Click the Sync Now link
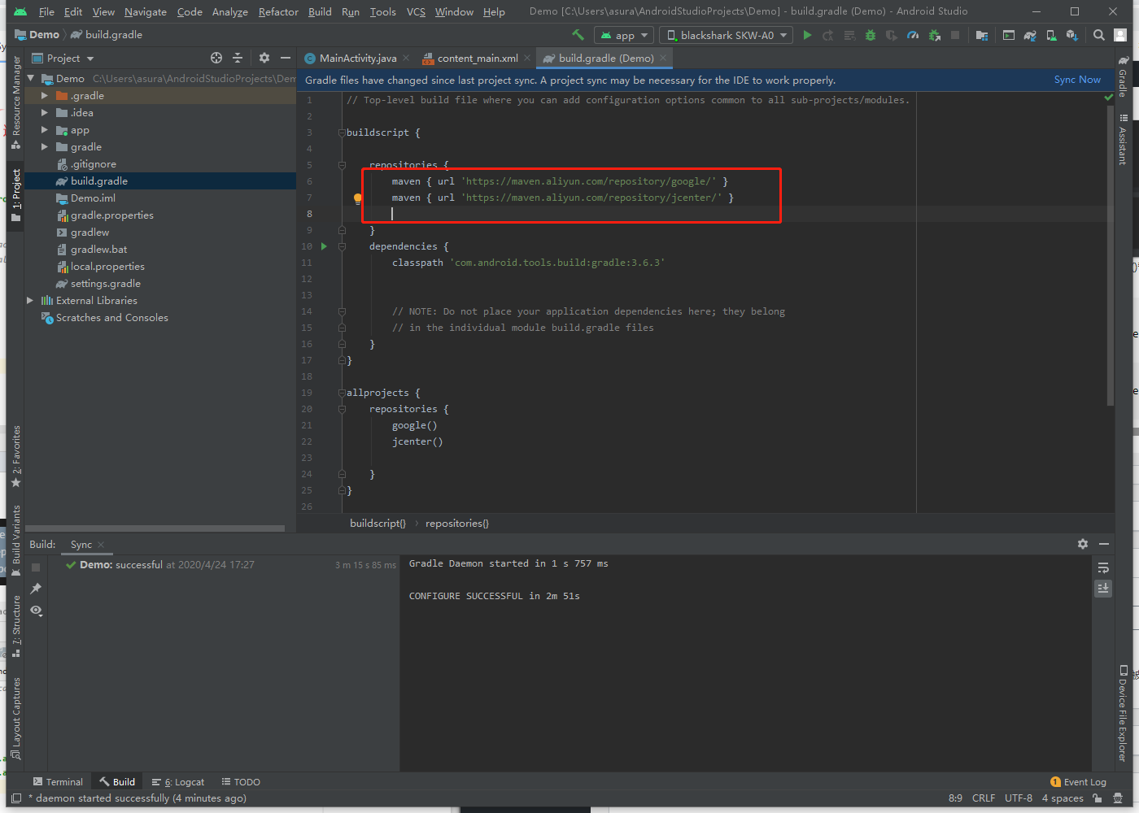1139x813 pixels. click(1076, 80)
